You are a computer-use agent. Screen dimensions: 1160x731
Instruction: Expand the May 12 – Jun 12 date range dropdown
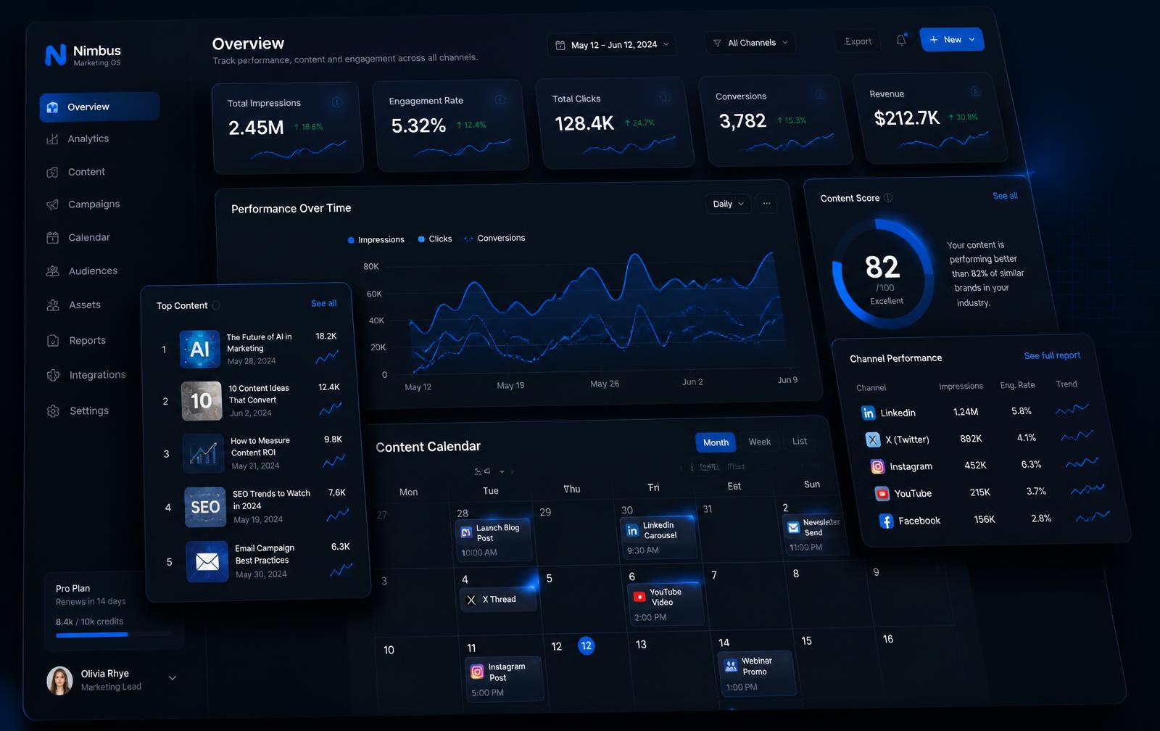(612, 44)
